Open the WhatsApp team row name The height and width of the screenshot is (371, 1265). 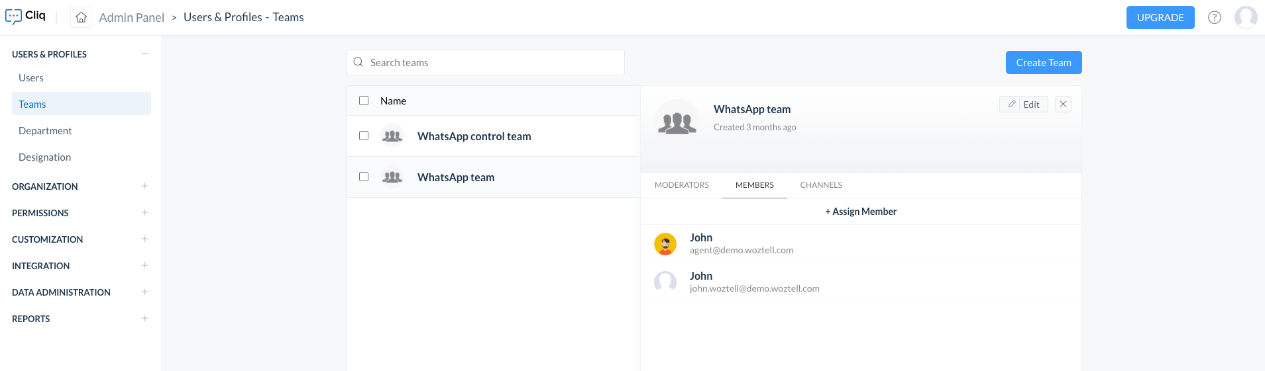[456, 177]
